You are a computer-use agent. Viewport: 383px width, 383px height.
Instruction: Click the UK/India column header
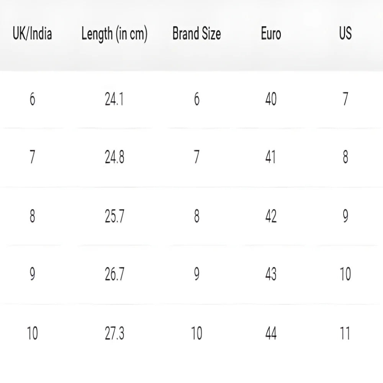coord(32,34)
